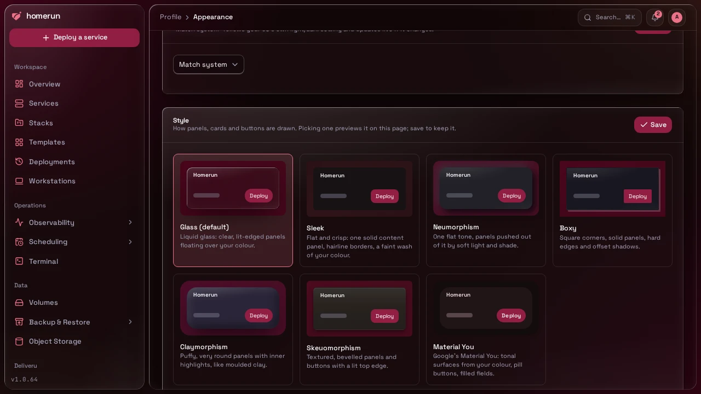Select the Skeuomorphism style card
The height and width of the screenshot is (394, 701).
point(359,329)
